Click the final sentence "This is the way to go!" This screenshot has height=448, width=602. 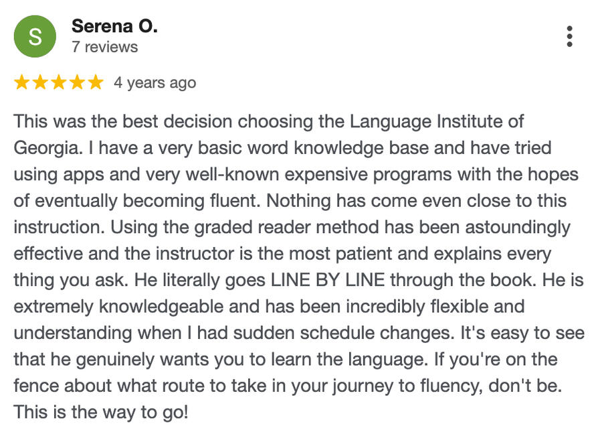coord(101,412)
